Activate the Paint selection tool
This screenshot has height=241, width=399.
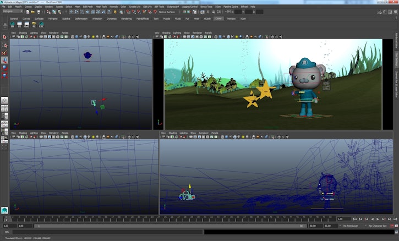[4, 53]
